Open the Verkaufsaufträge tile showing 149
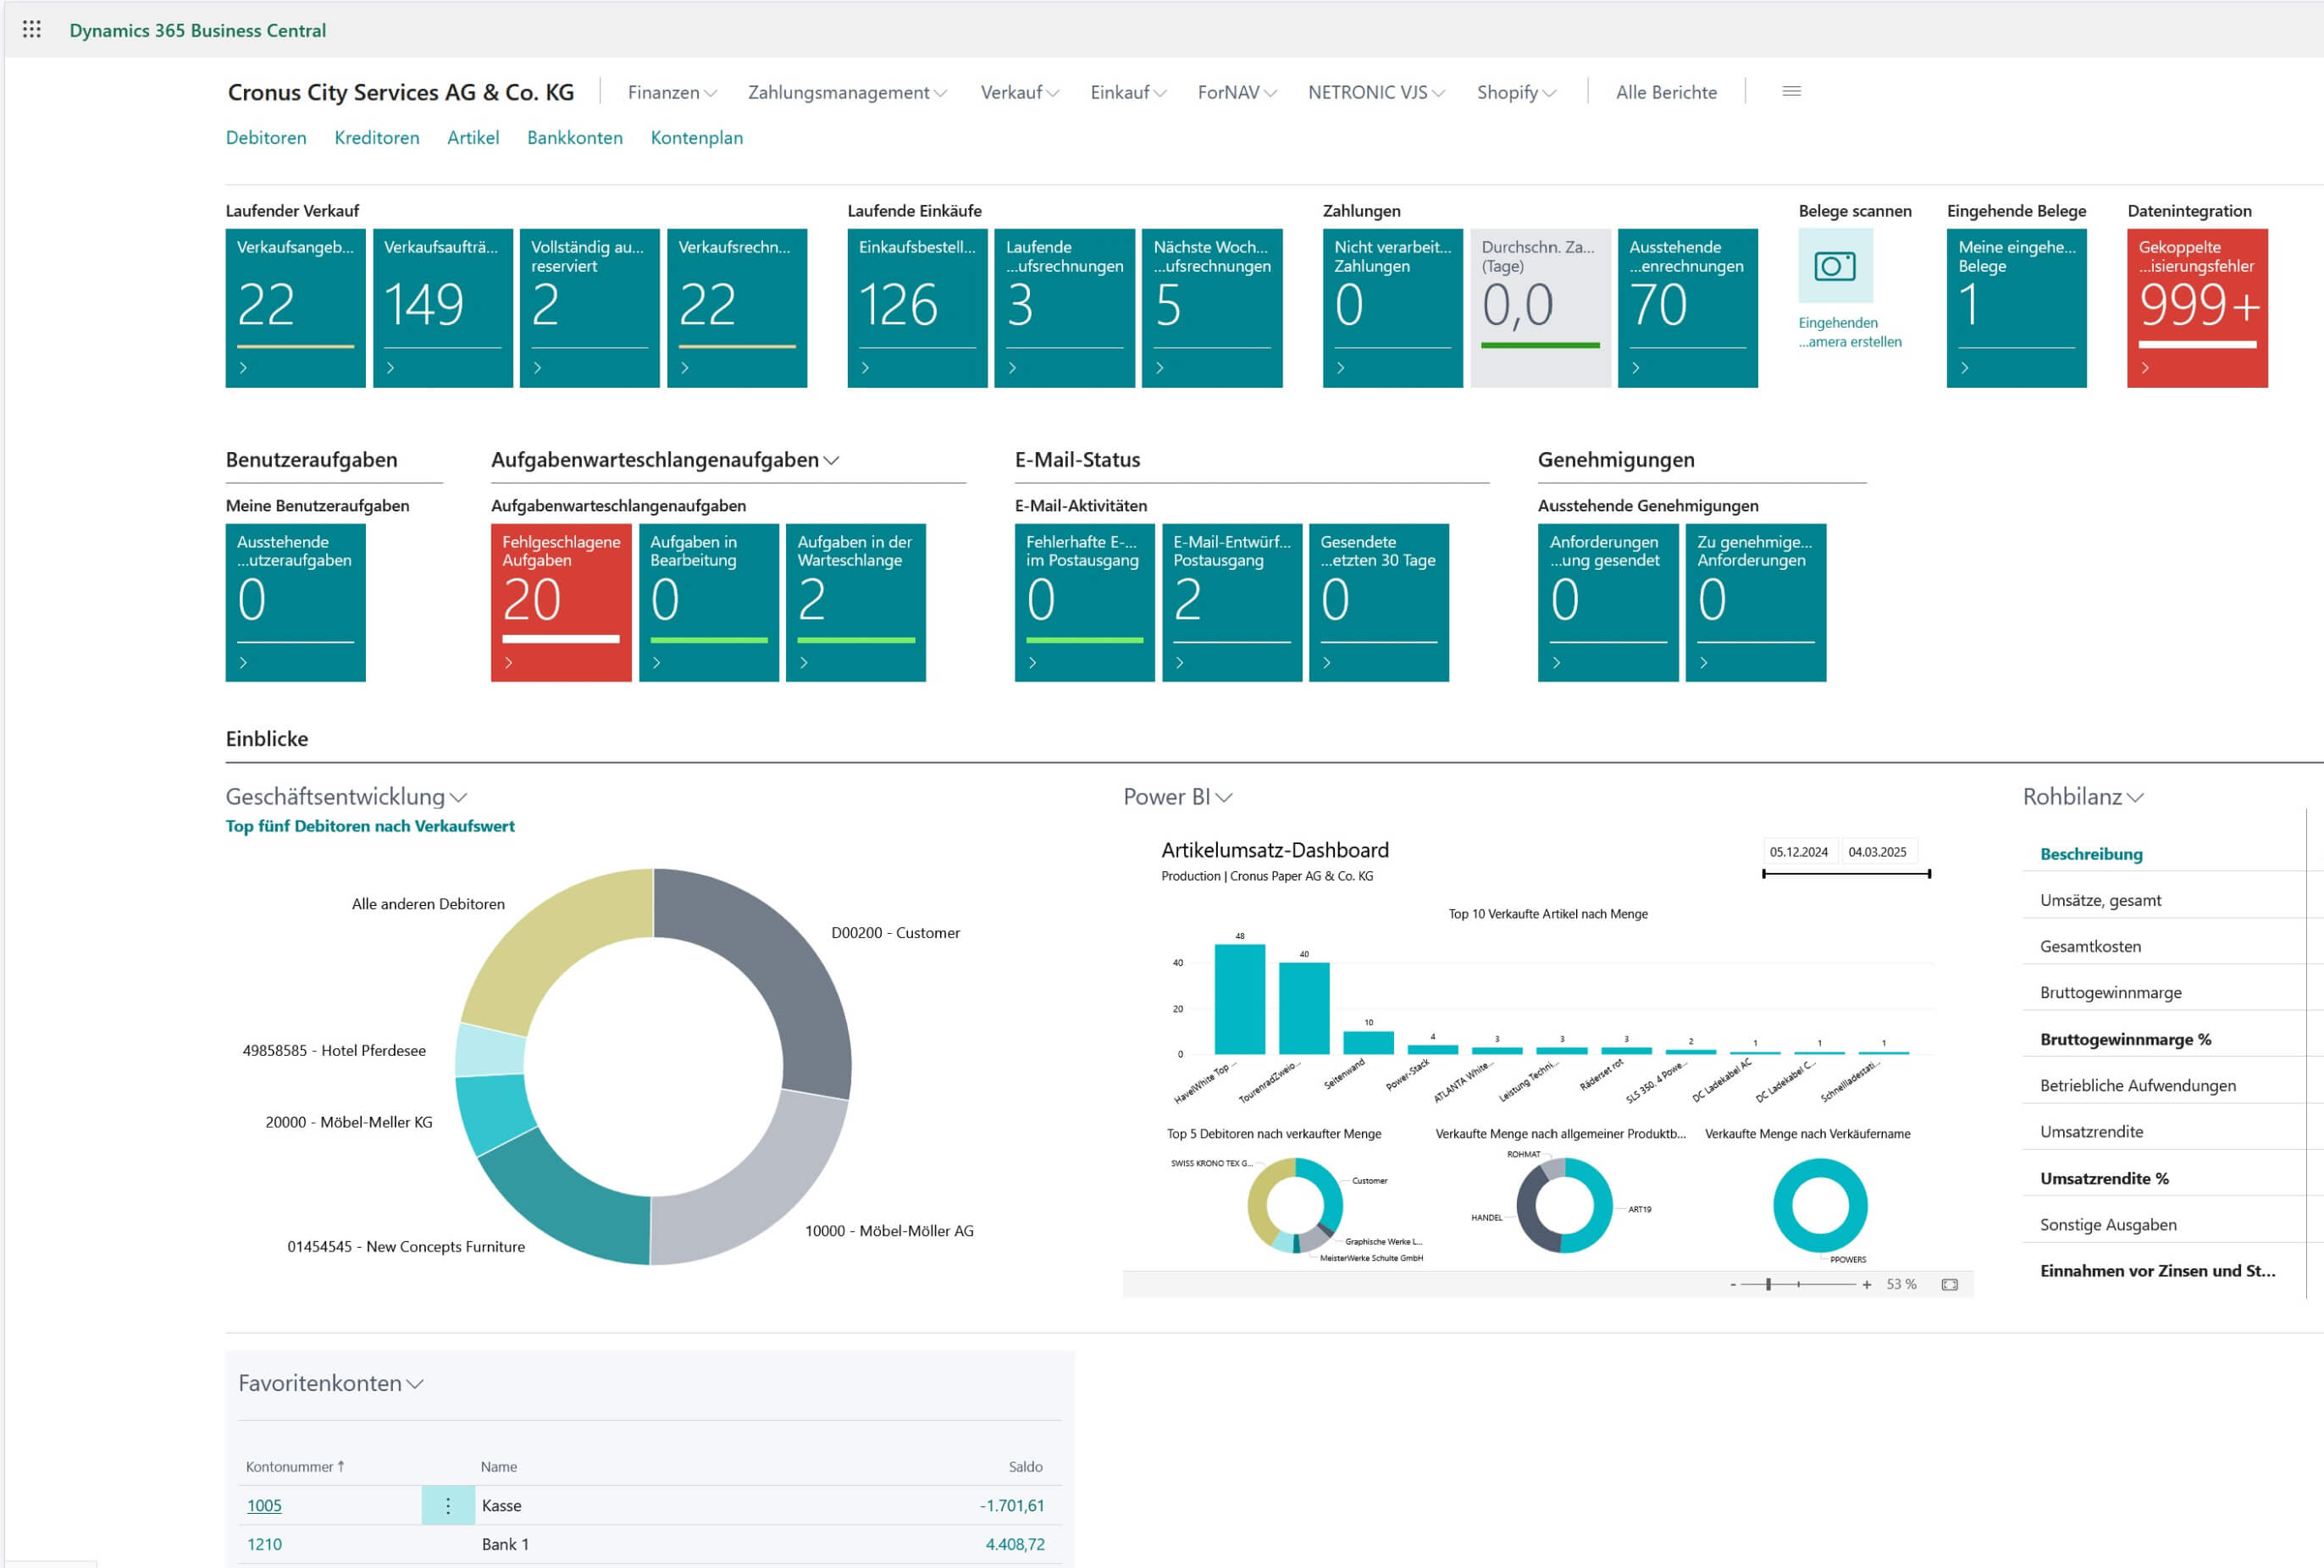2324x1568 pixels. coord(443,308)
